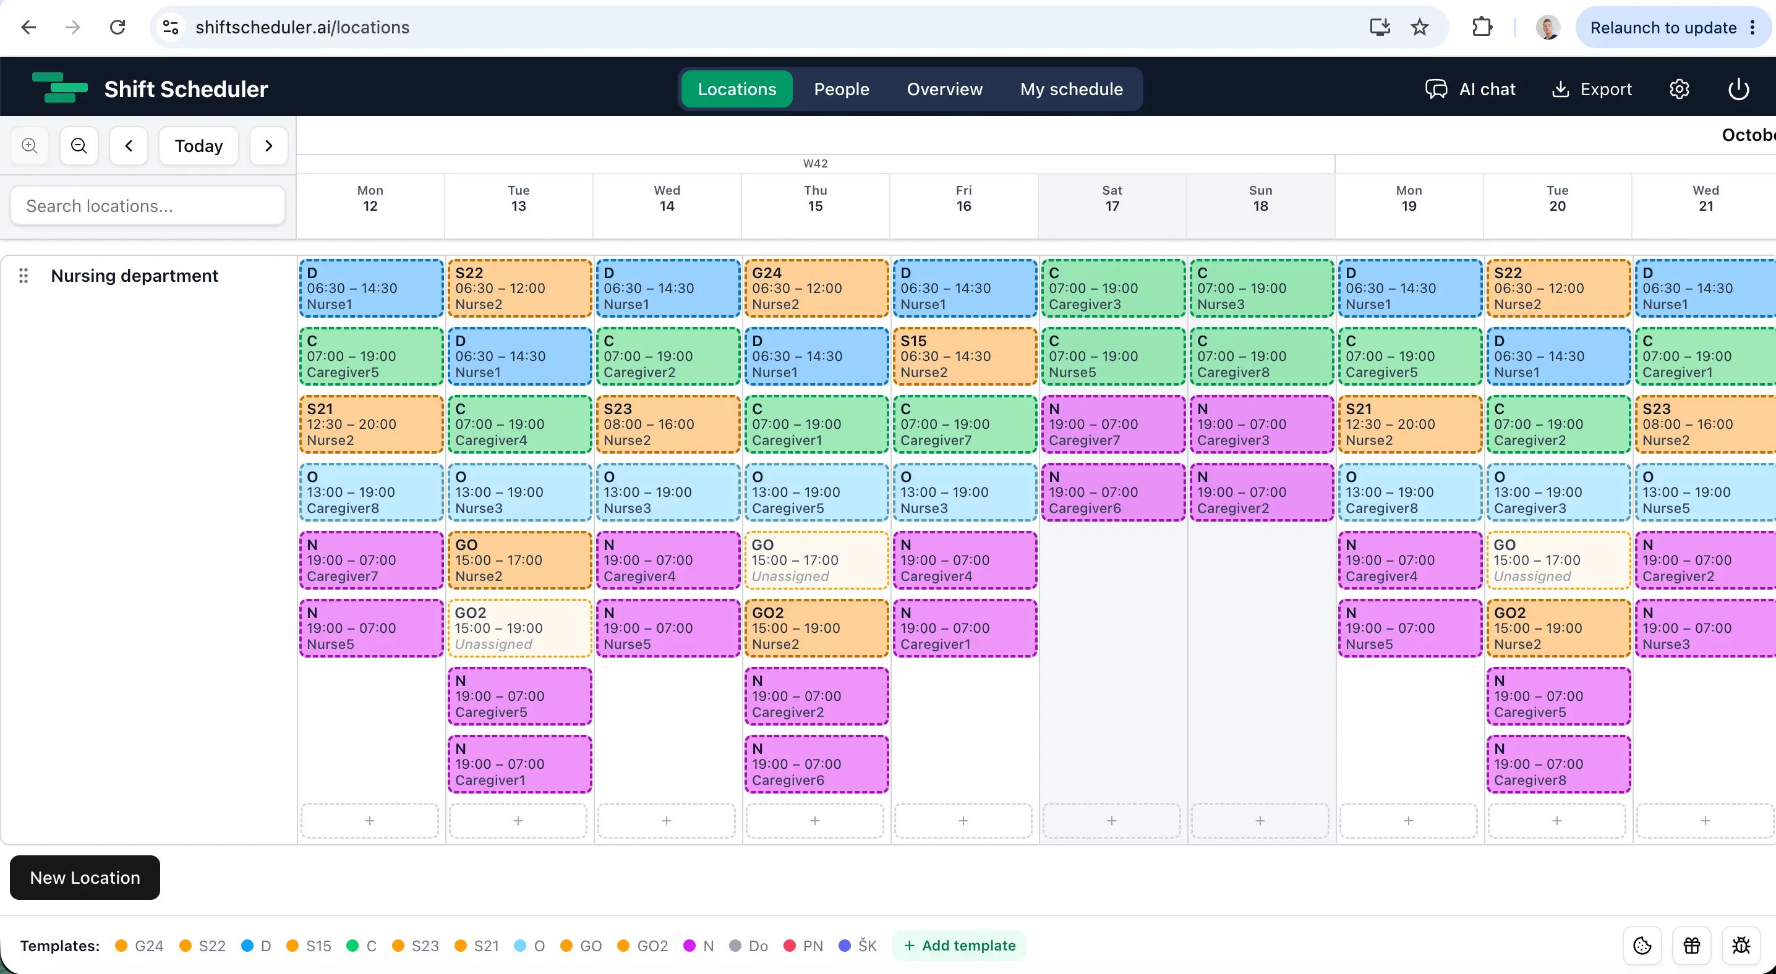
Task: Switch to the People tab
Action: (841, 89)
